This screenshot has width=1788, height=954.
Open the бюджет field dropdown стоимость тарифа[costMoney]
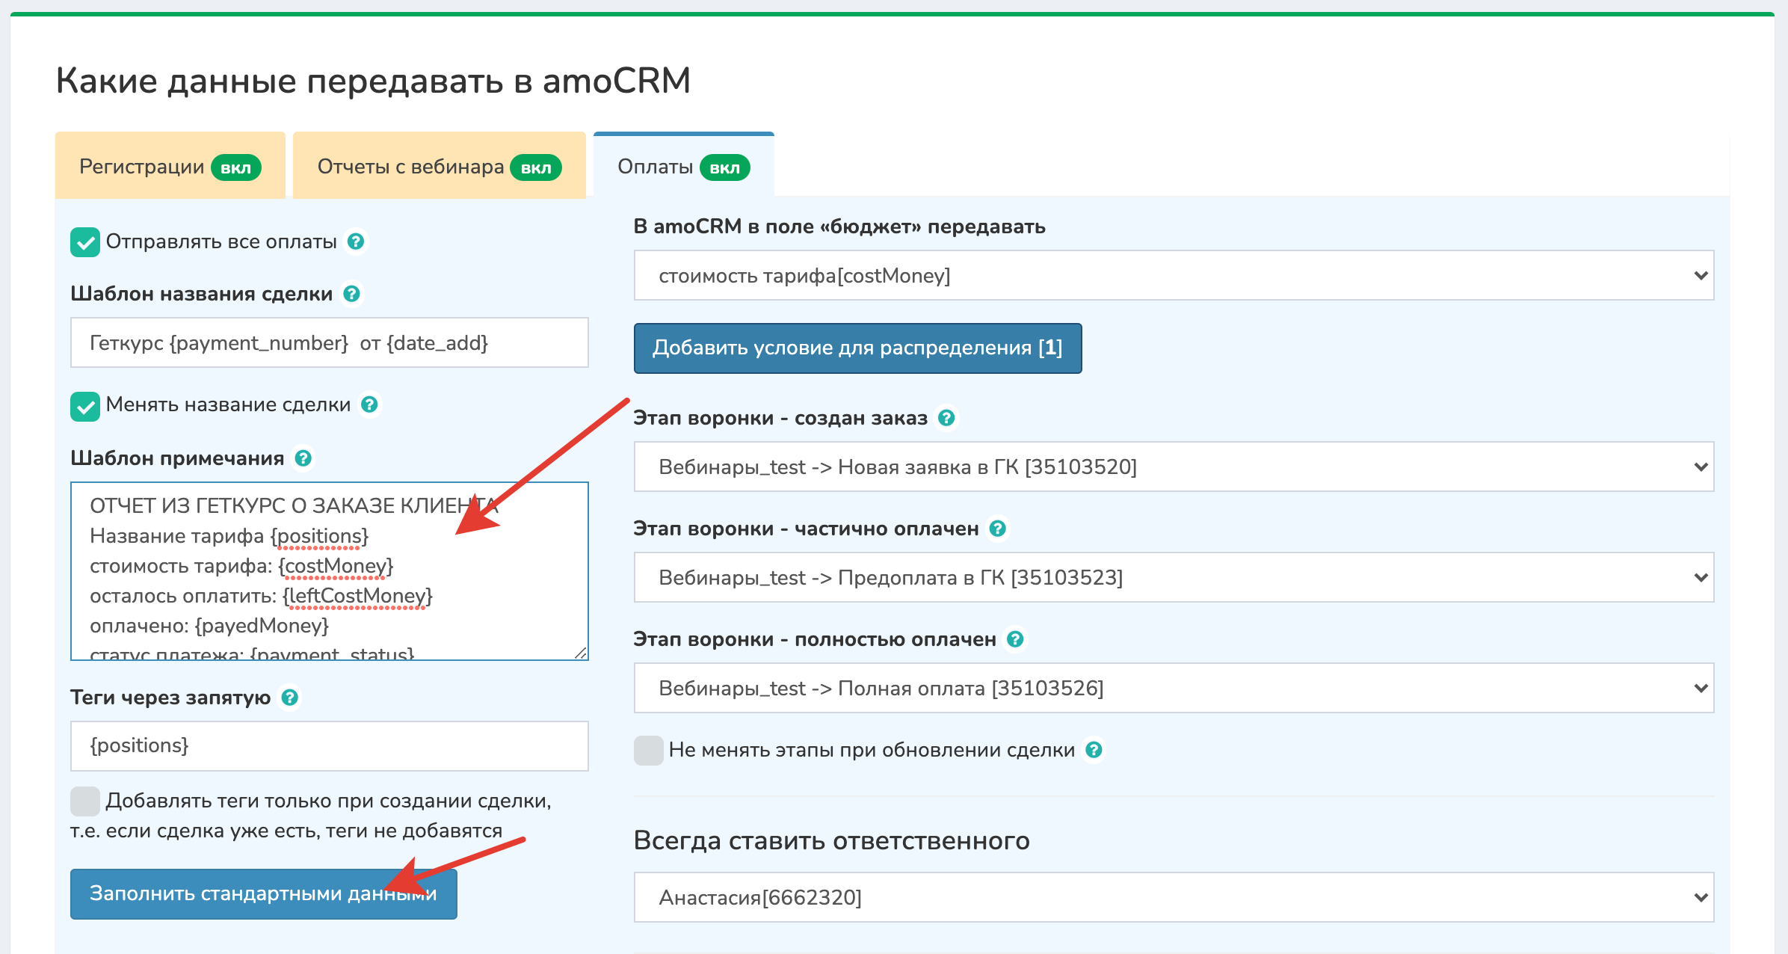pyautogui.click(x=1174, y=275)
